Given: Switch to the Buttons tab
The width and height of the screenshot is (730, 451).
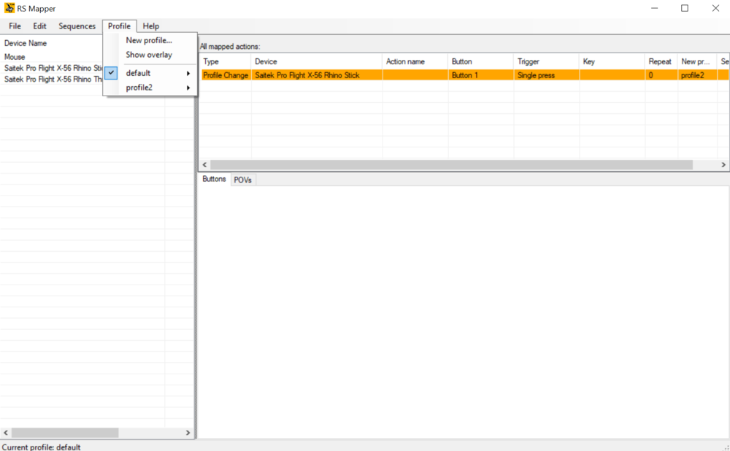Looking at the screenshot, I should (x=214, y=180).
